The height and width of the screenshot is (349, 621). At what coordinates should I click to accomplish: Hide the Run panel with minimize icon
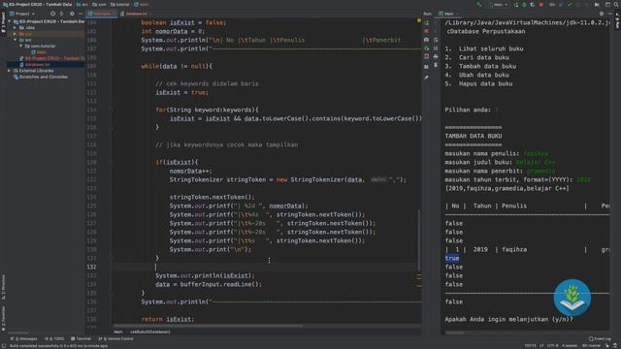pyautogui.click(x=610, y=14)
